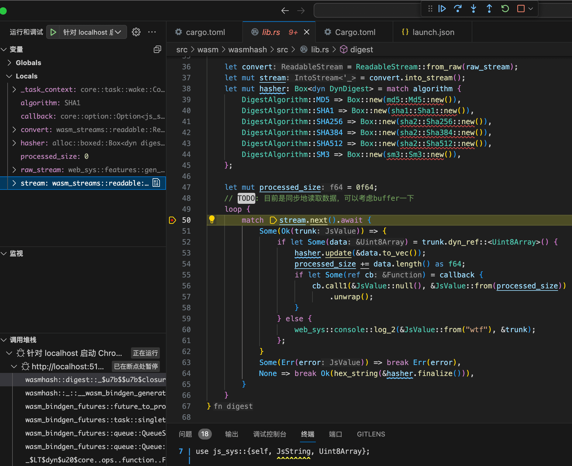Click breadcrumb lib.rs file
Viewport: 572px width, 466px height.
coord(315,50)
